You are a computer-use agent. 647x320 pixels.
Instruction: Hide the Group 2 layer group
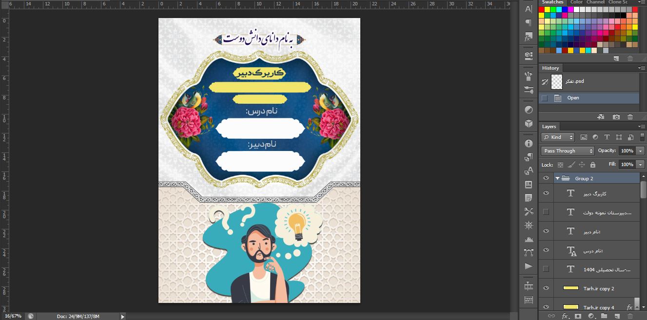(546, 178)
